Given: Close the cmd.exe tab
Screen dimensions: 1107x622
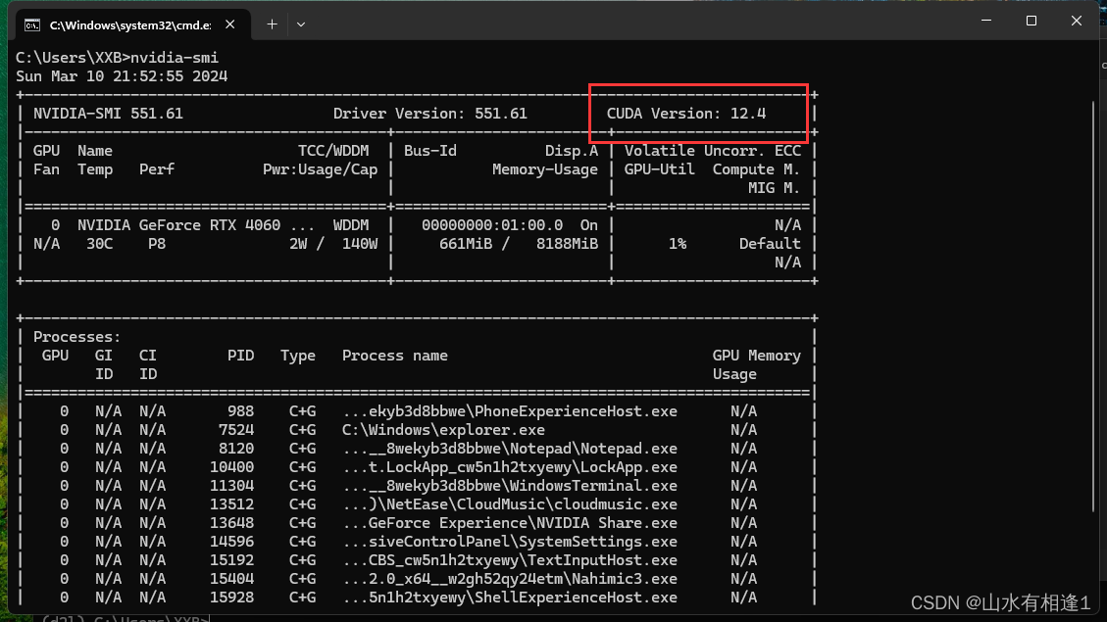Looking at the screenshot, I should coord(230,24).
